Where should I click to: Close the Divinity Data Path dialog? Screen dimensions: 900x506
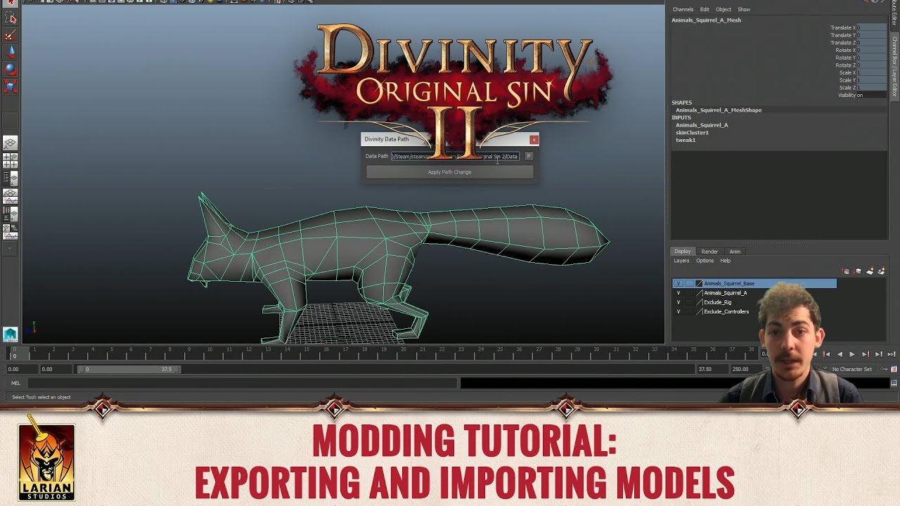[x=534, y=140]
